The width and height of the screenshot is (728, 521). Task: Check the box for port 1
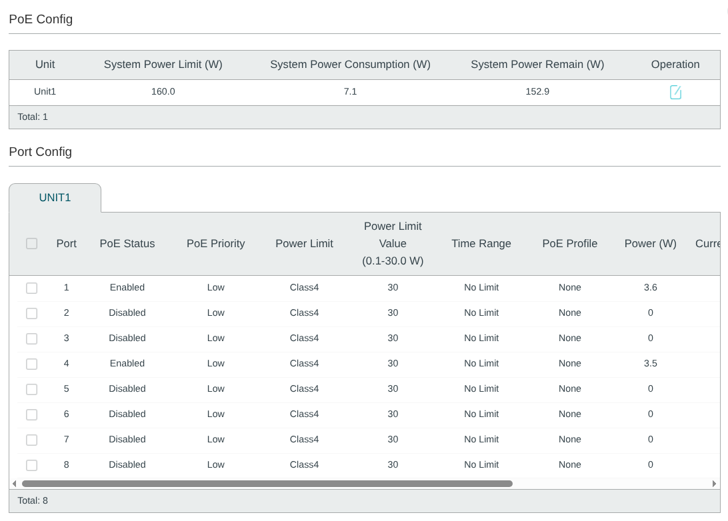click(31, 288)
